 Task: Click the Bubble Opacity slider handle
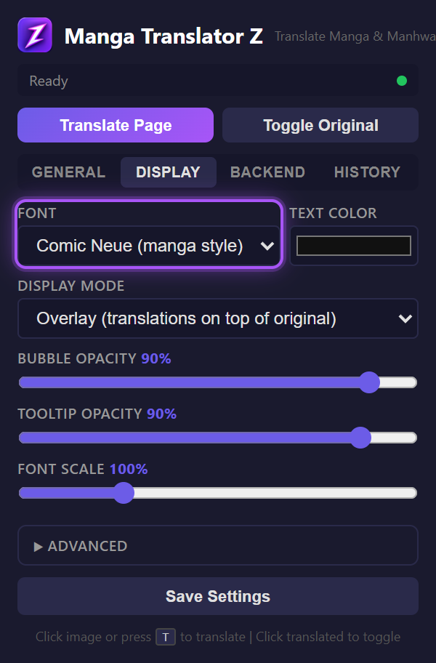[369, 382]
